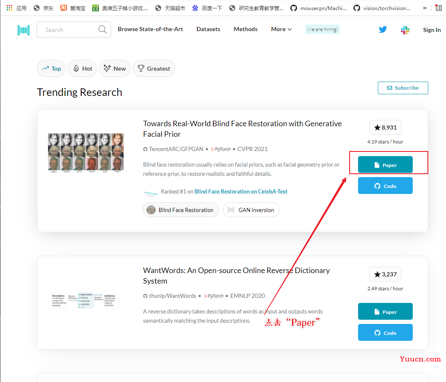
Task: Select the Greatest tab
Action: [x=154, y=68]
